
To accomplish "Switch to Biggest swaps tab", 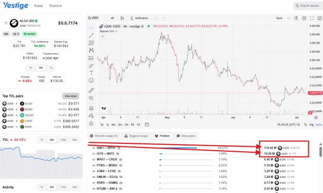I will click(x=136, y=136).
